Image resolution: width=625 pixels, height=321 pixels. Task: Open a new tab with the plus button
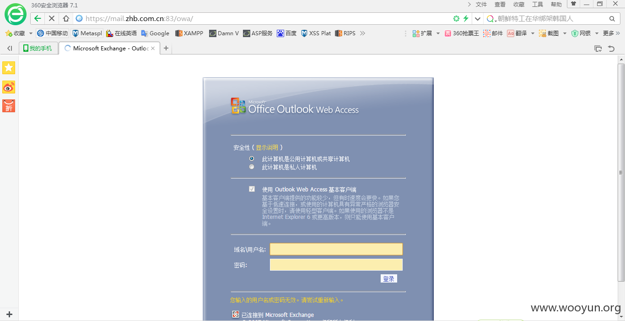[x=166, y=48]
